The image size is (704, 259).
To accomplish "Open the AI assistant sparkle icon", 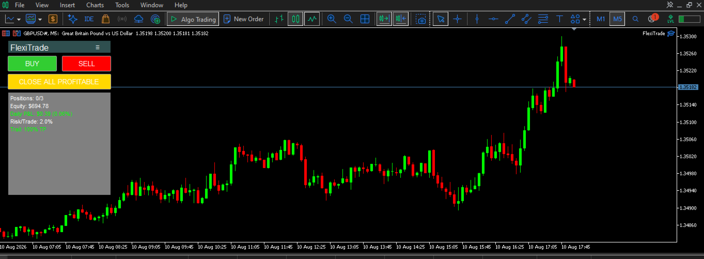I will pos(73,19).
